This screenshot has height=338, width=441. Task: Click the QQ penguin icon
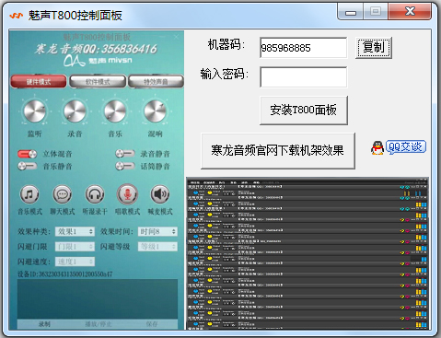pyautogui.click(x=377, y=147)
